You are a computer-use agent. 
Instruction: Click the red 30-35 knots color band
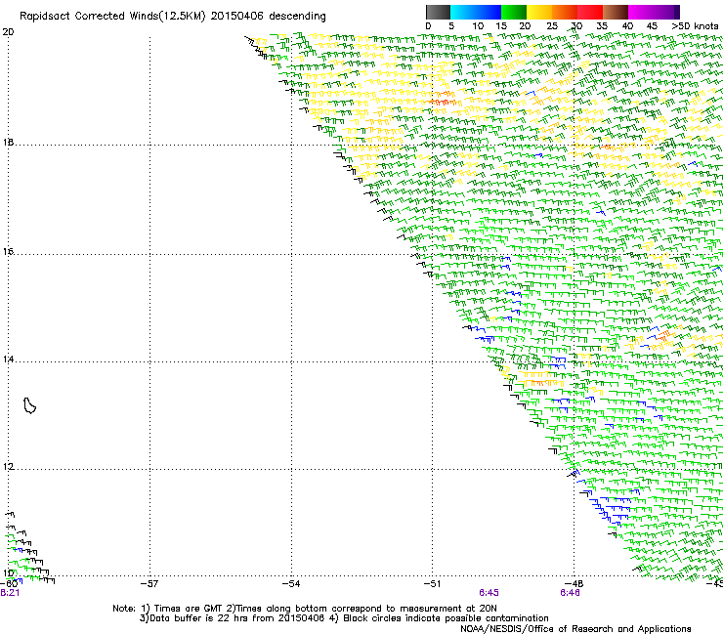[x=590, y=12]
